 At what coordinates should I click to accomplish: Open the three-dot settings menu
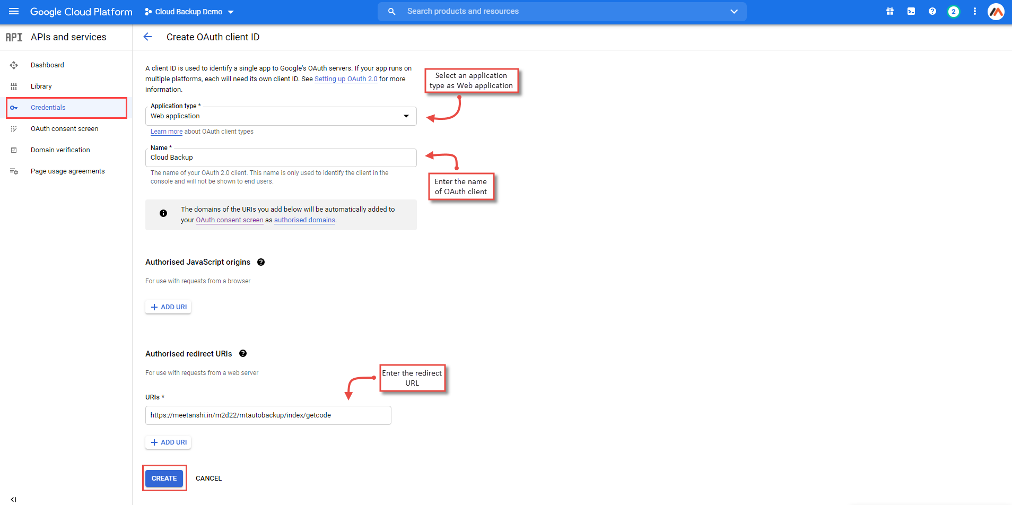pos(975,11)
